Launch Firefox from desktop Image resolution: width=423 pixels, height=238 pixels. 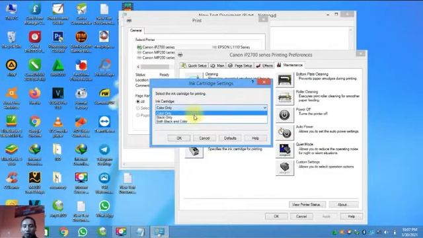(35, 96)
